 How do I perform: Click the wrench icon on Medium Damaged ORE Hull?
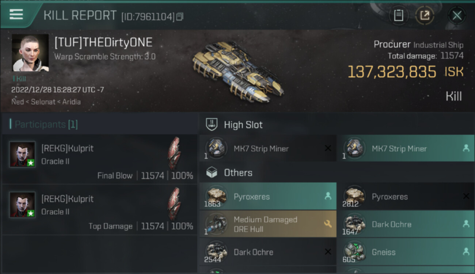coord(328,224)
